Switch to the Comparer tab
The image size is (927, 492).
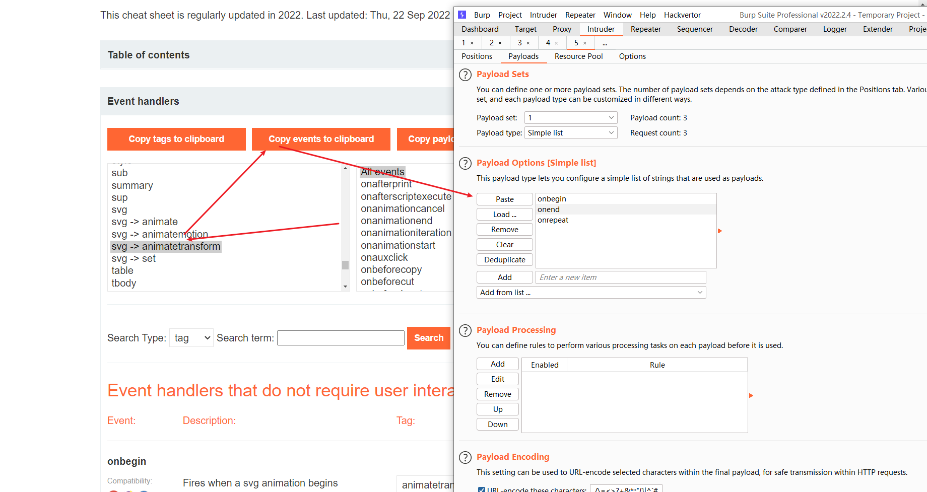(790, 29)
